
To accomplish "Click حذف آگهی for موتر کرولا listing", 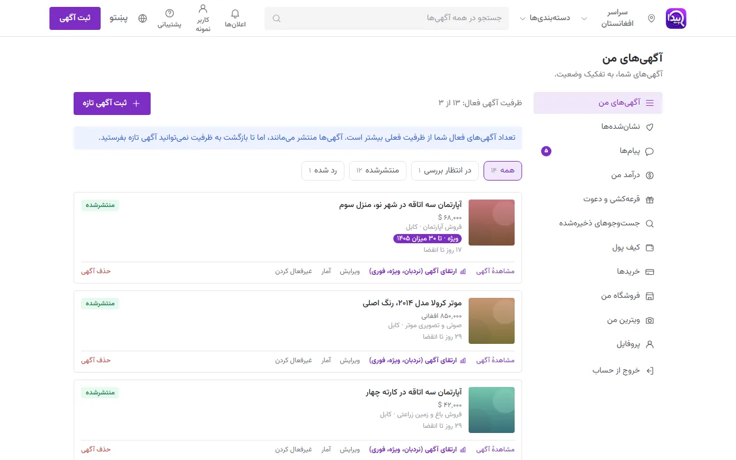I will click(96, 360).
